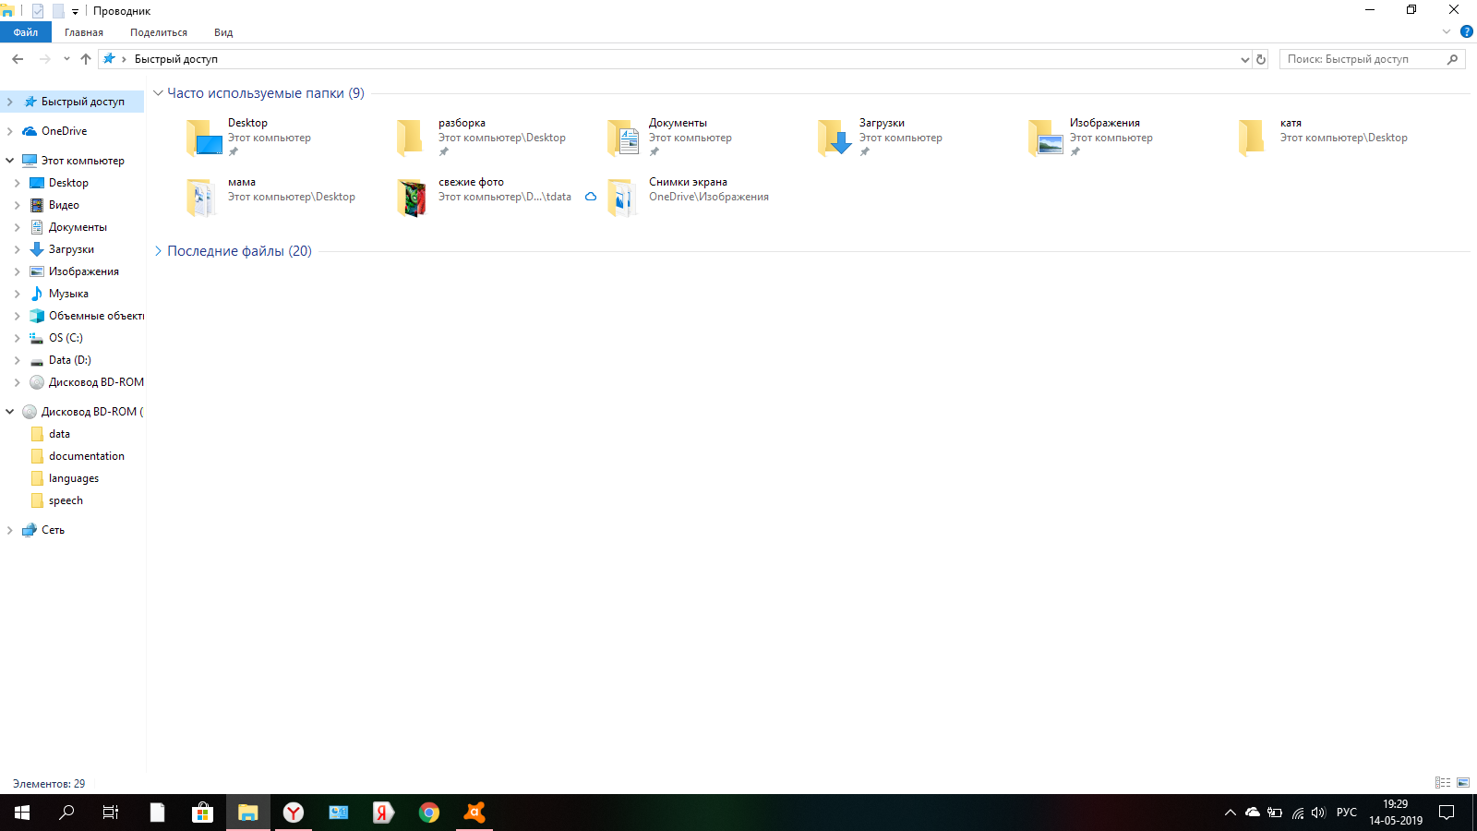This screenshot has height=831, width=1477.
Task: Open the network Wi-Fi tray icon
Action: point(1297,813)
